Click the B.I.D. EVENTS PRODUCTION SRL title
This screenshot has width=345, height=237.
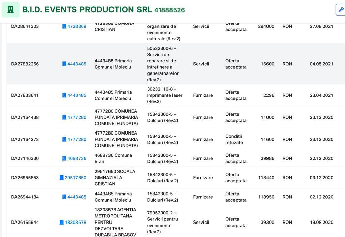(87, 10)
